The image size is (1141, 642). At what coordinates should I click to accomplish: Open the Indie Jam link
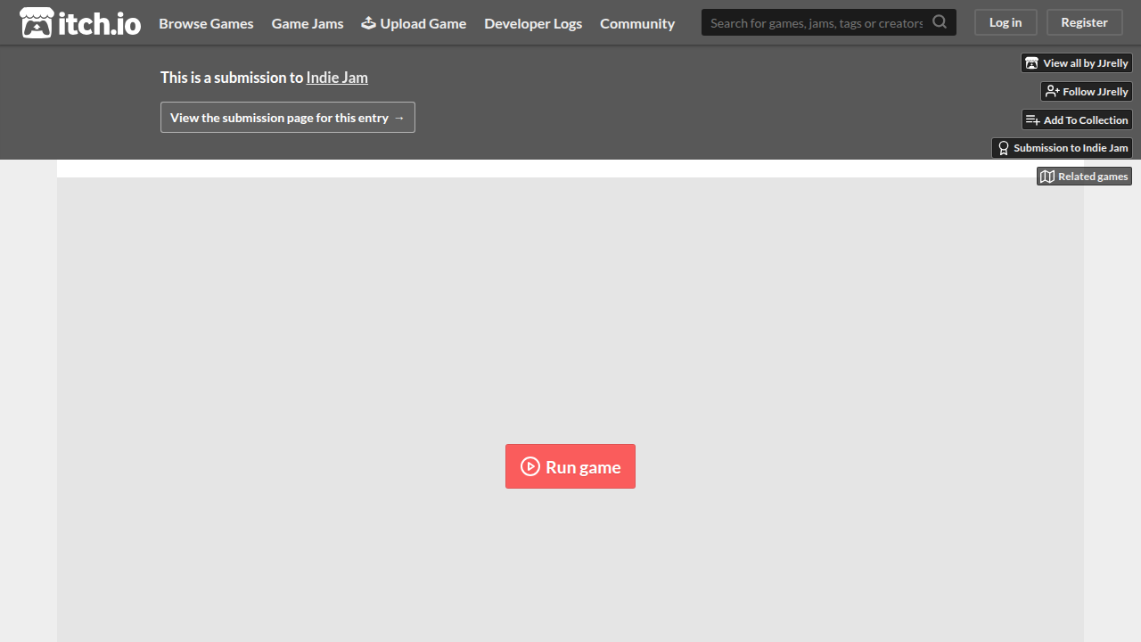(337, 78)
